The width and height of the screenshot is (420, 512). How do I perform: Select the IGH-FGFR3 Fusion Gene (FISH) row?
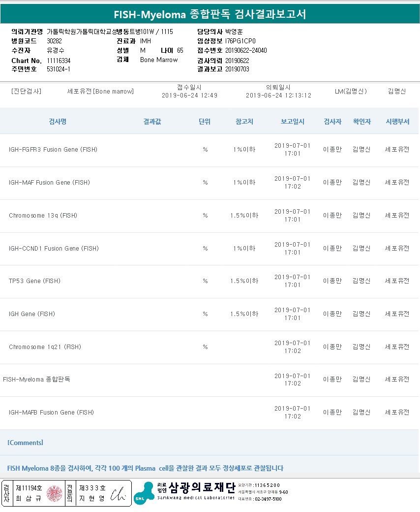coord(53,150)
